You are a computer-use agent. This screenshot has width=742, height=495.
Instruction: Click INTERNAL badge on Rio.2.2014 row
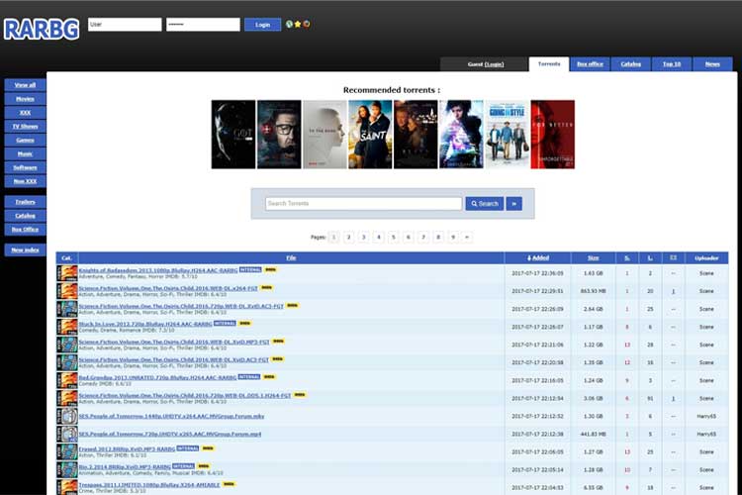(184, 466)
